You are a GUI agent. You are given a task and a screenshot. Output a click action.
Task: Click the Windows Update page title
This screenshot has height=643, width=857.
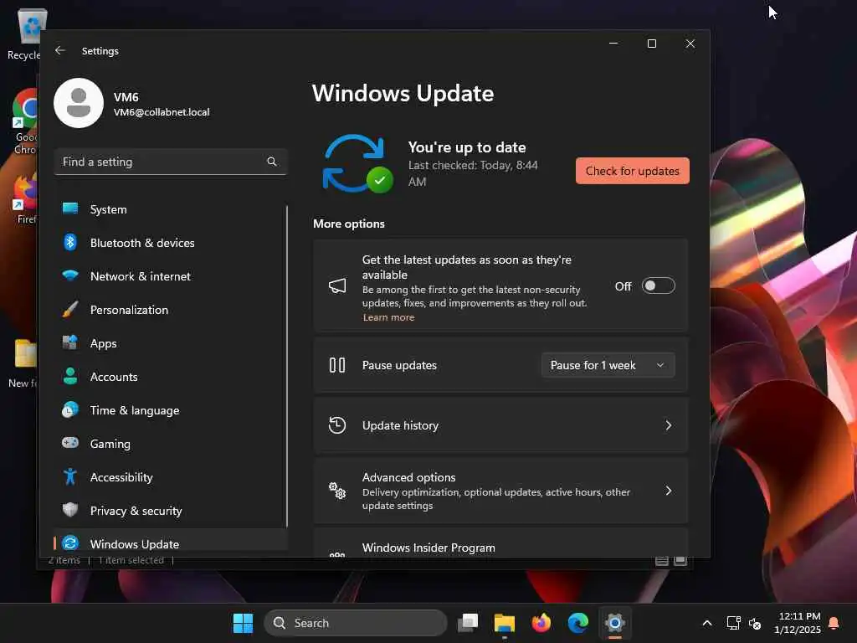click(x=403, y=94)
